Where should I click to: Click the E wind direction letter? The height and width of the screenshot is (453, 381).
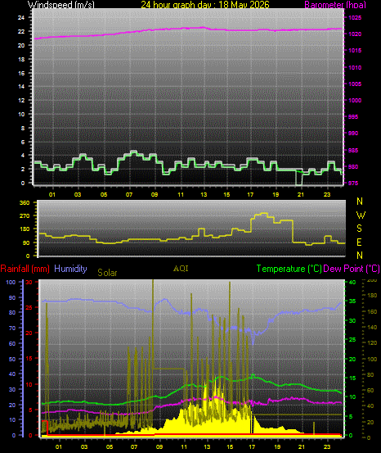360,242
